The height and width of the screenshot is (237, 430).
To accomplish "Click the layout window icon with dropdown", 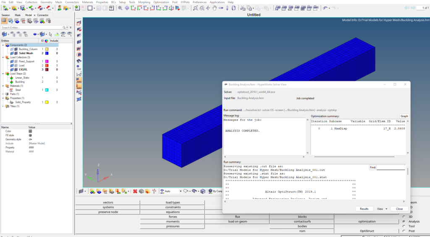I will click(90, 8).
